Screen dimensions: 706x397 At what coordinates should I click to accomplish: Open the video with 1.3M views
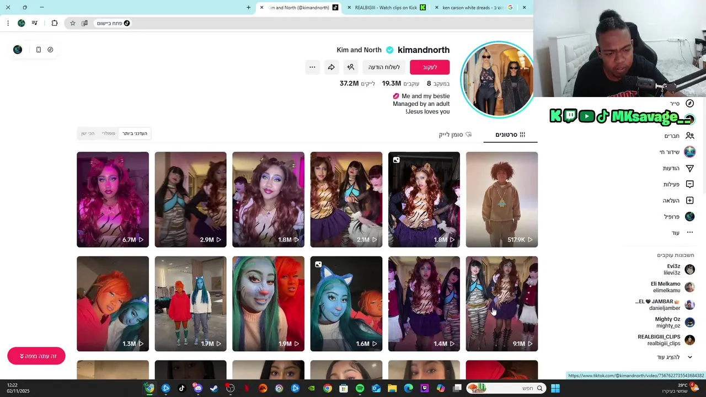click(x=113, y=304)
